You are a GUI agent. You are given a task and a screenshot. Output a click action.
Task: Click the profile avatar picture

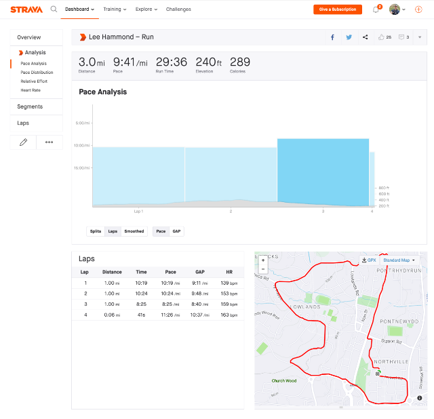395,9
